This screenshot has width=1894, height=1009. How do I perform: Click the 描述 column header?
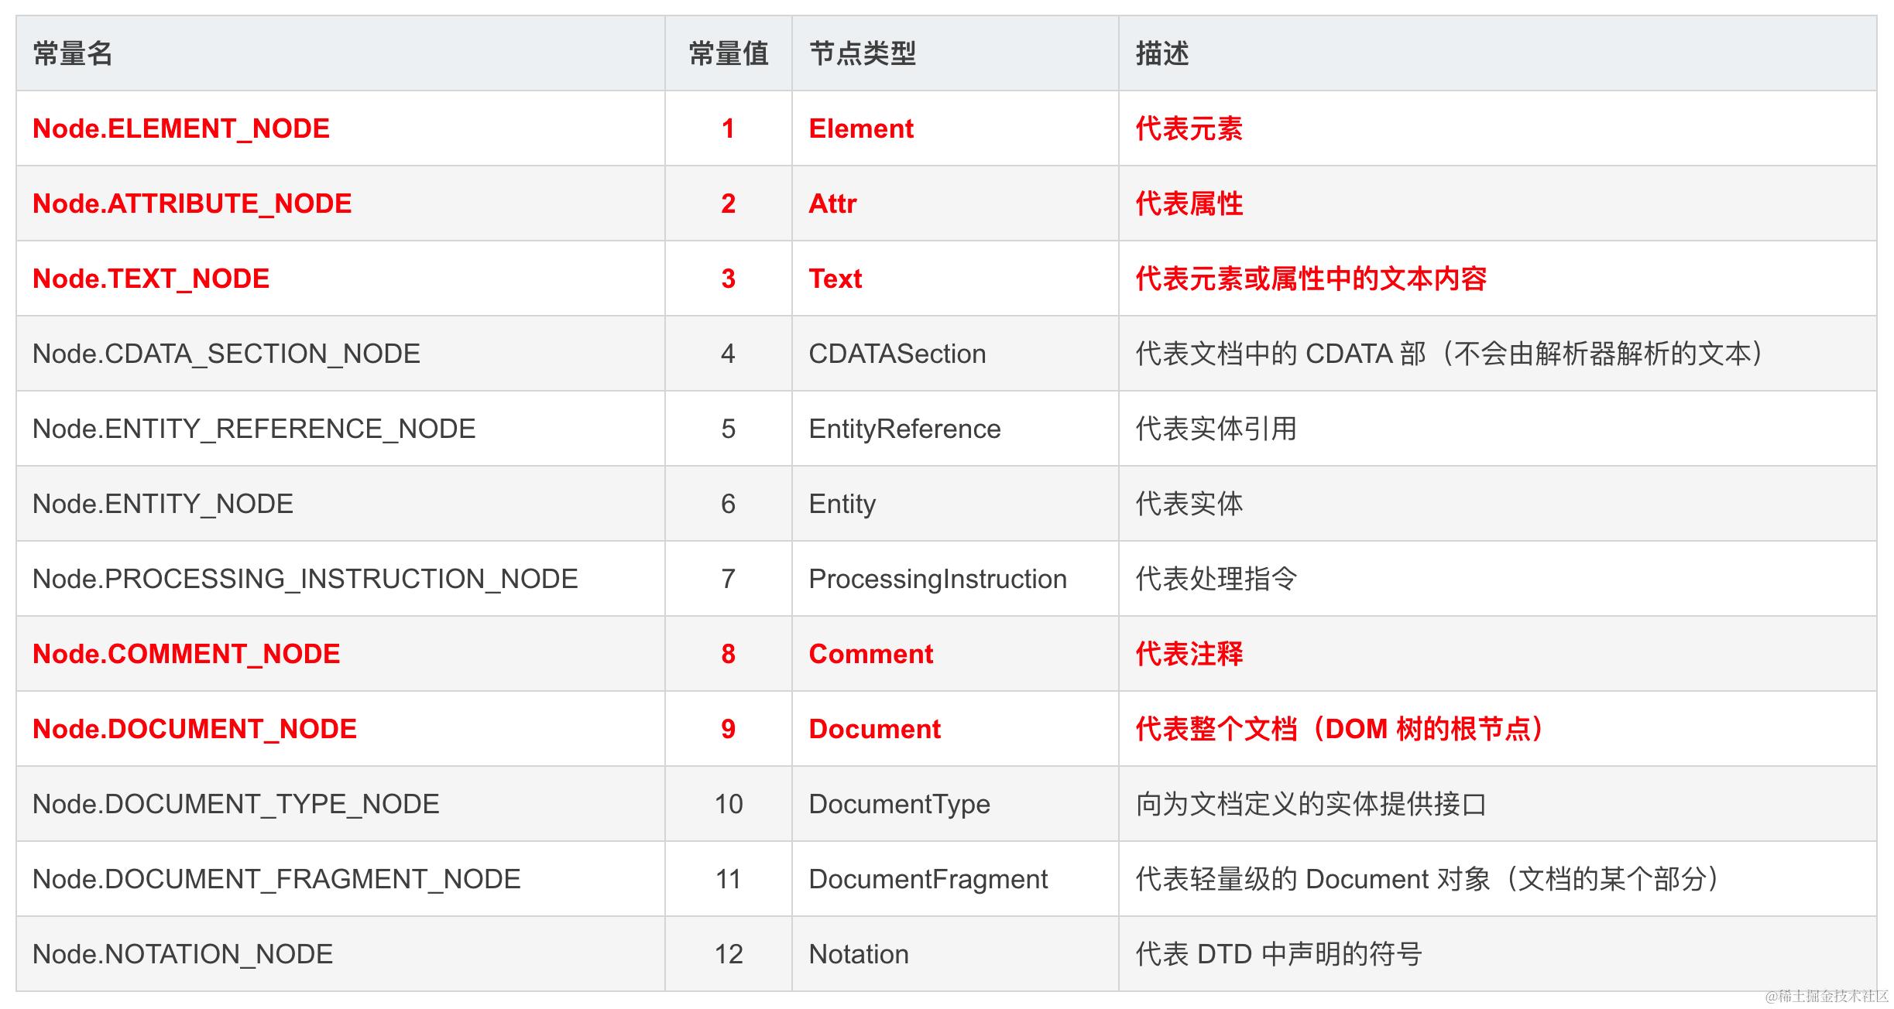click(x=1161, y=53)
